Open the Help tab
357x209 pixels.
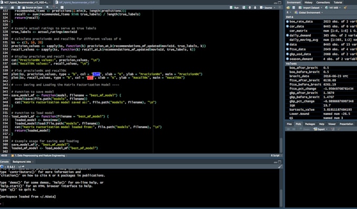pos(321,124)
